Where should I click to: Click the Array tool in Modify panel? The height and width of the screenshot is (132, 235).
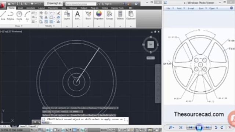pyautogui.click(x=51, y=22)
